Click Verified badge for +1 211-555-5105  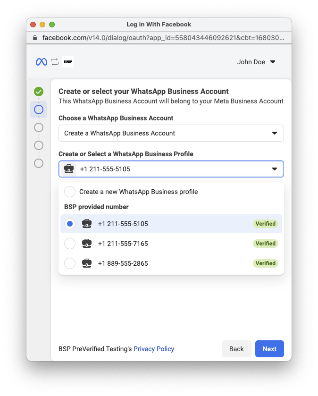pyautogui.click(x=266, y=224)
